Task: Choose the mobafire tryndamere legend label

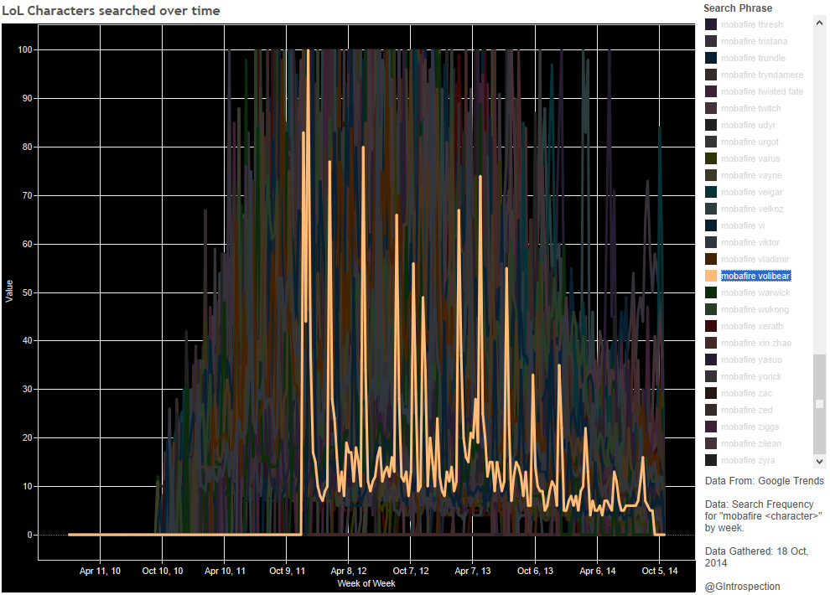Action: [x=761, y=75]
